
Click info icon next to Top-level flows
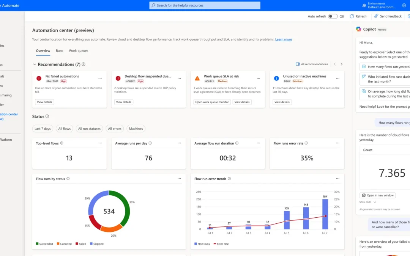[62, 143]
